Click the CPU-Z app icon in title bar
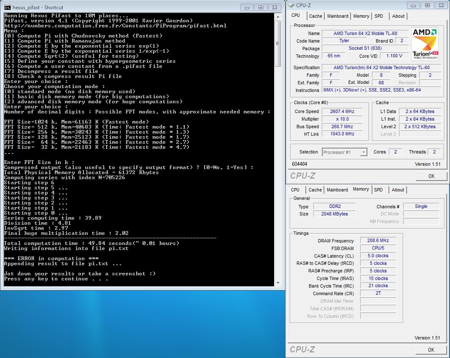The width and height of the screenshot is (450, 358). (291, 5)
